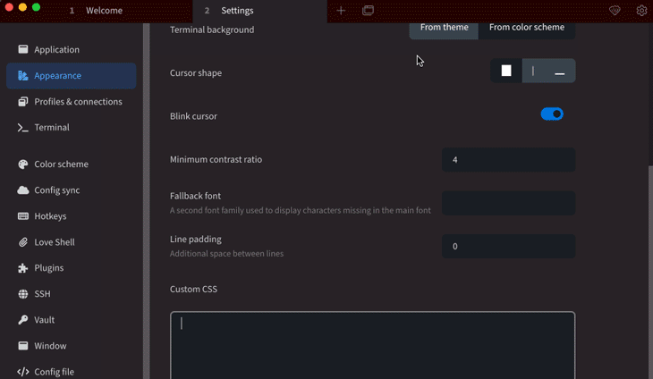The width and height of the screenshot is (653, 379).
Task: Click the Fallback font input field
Action: (508, 203)
